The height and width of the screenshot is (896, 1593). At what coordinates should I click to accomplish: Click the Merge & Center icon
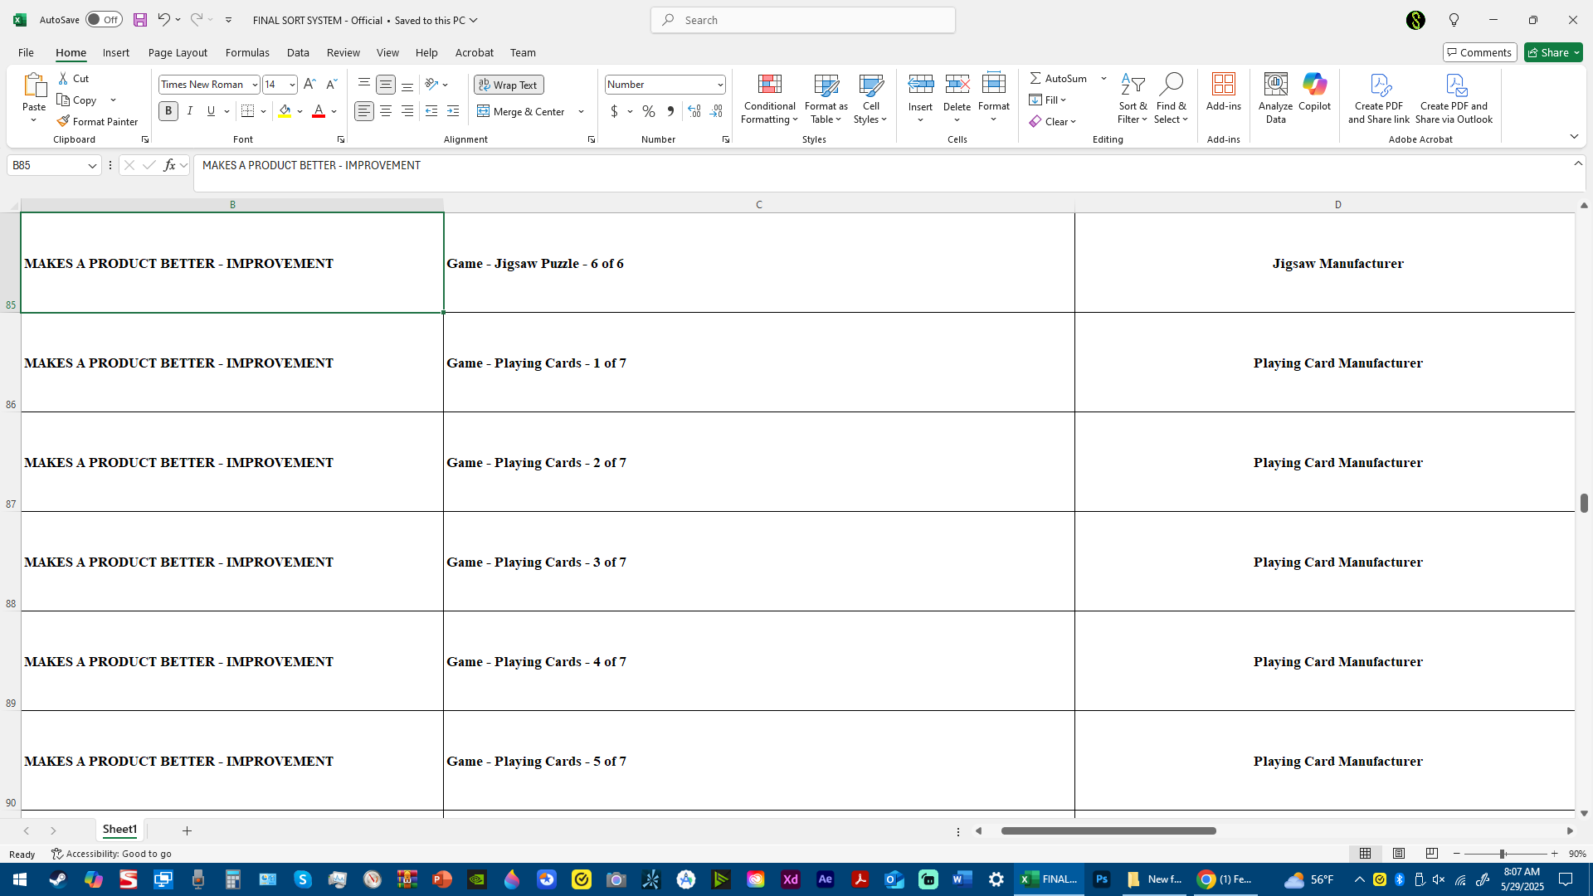tap(484, 111)
